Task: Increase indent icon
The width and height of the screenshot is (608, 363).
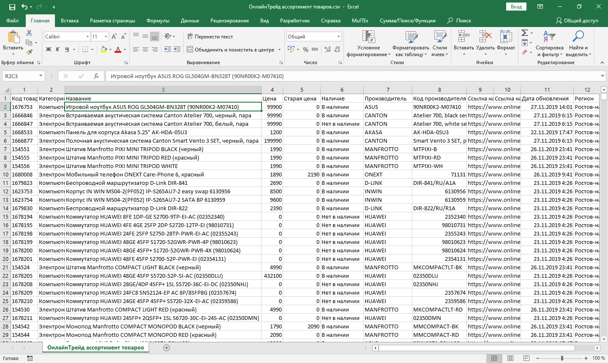Action: tap(177, 49)
